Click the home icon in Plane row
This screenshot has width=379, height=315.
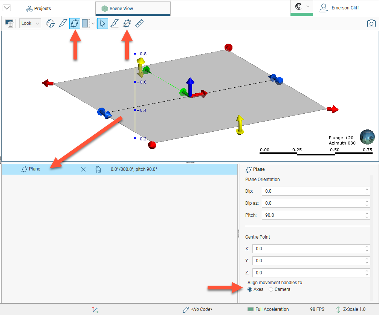(x=98, y=169)
